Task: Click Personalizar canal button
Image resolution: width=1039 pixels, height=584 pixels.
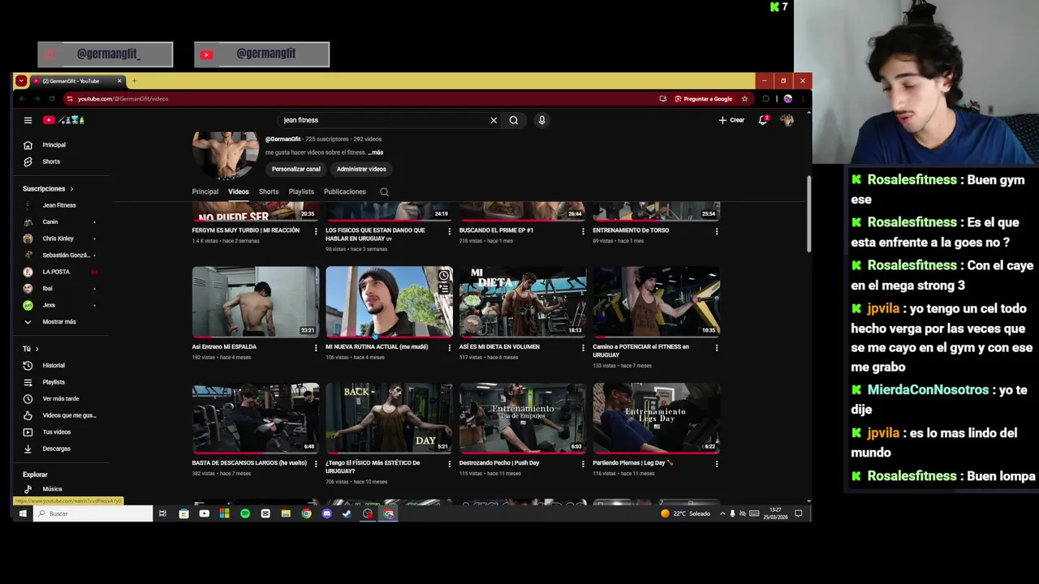Action: click(x=296, y=169)
